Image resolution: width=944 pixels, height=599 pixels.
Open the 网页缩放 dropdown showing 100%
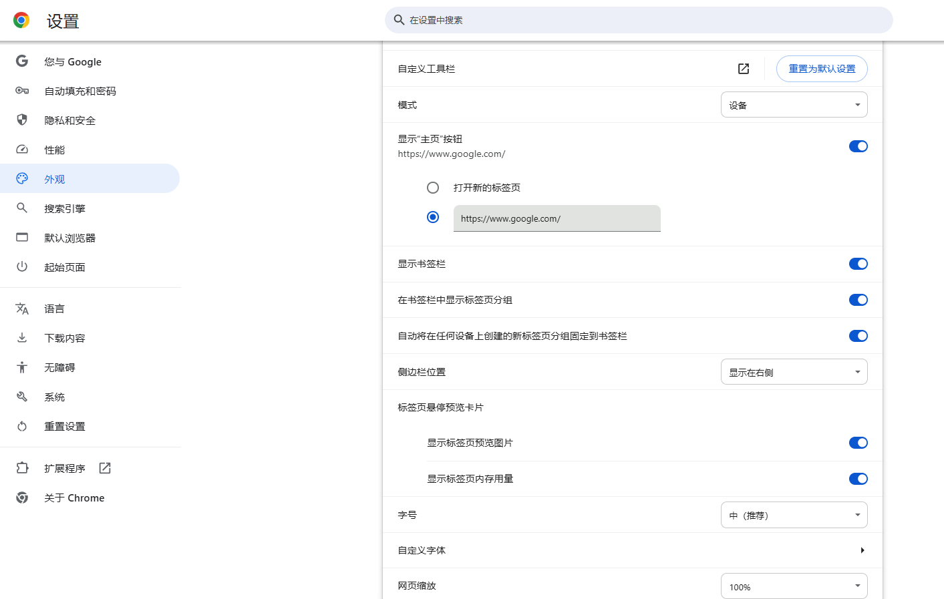(794, 586)
